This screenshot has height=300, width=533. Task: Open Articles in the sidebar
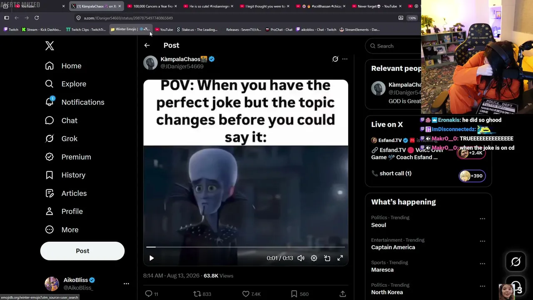(66, 193)
